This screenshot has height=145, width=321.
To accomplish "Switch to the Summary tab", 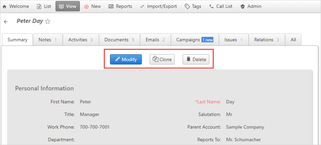I will tap(18, 39).
